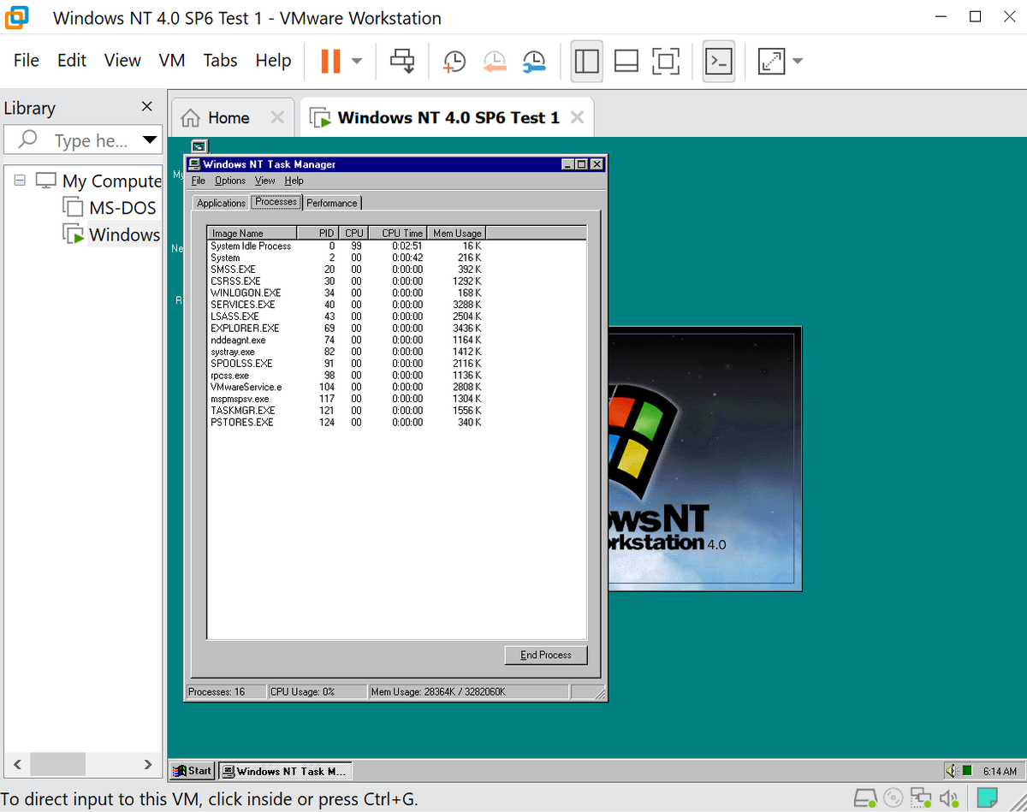Image resolution: width=1027 pixels, height=812 pixels.
Task: Open the VM menu
Action: (x=172, y=60)
